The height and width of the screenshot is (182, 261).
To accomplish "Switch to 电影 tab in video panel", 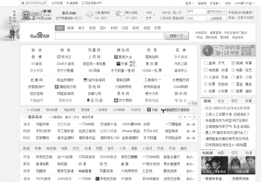I will pyautogui.click(x=221, y=153).
